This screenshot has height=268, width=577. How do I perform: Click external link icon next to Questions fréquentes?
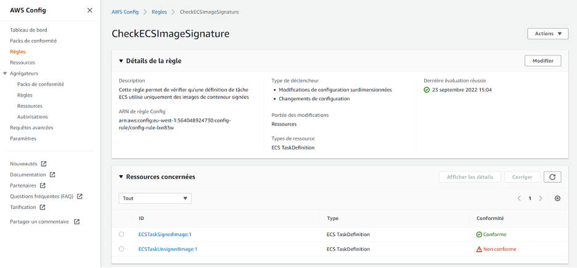click(79, 197)
